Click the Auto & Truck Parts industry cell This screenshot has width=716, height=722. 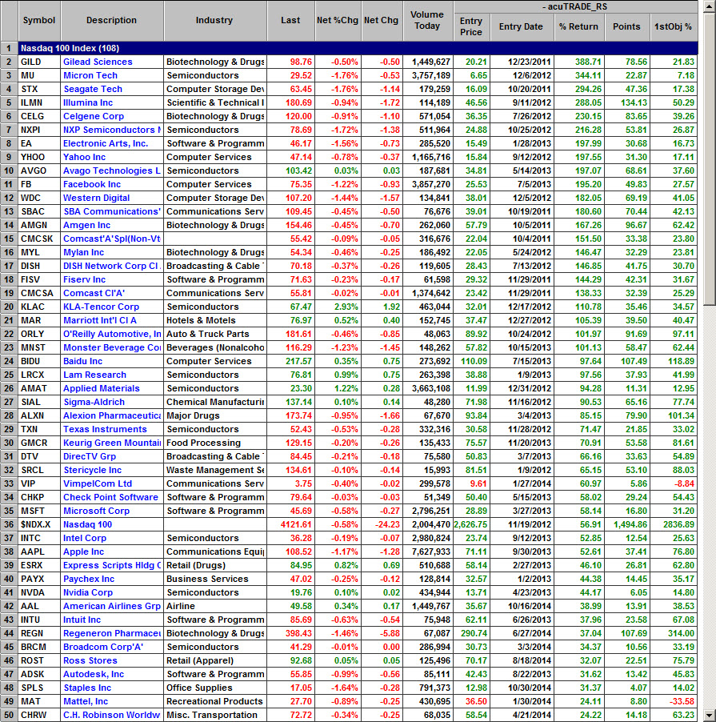(x=215, y=334)
